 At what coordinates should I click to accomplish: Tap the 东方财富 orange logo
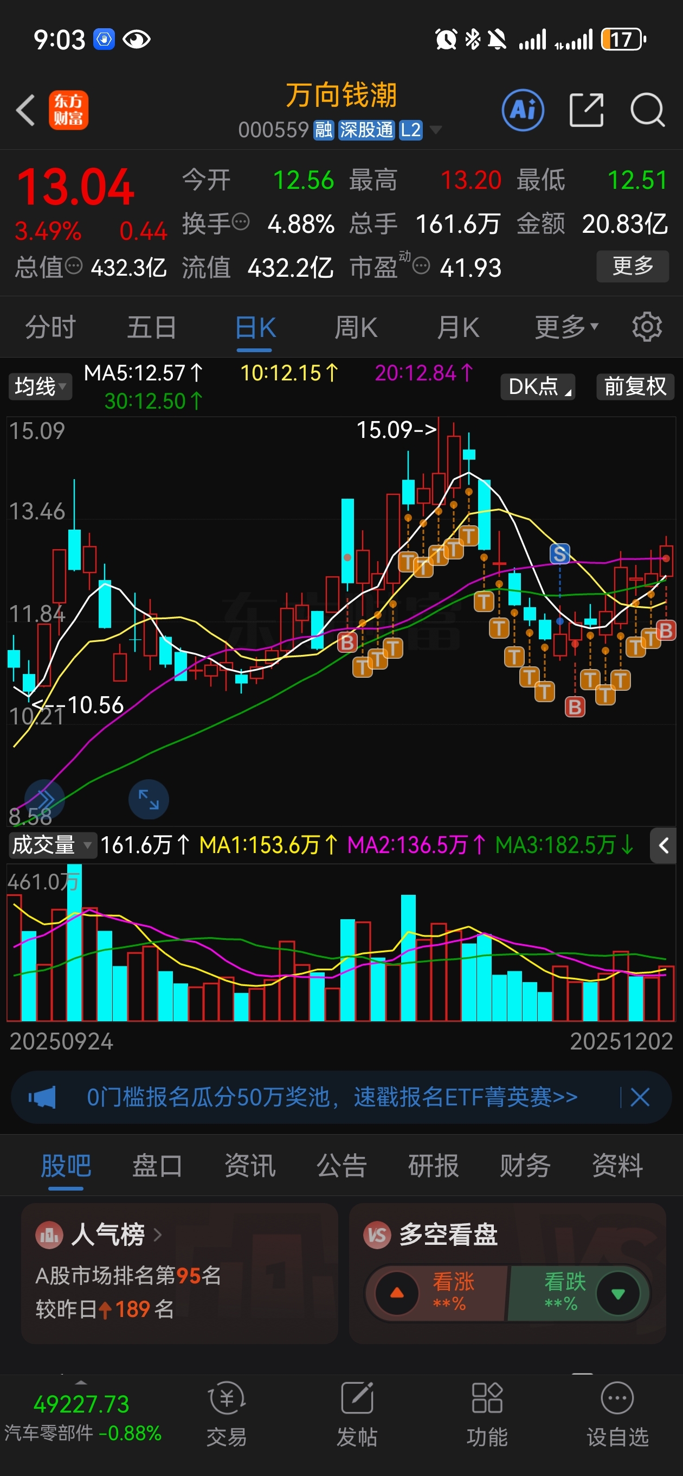click(x=68, y=110)
